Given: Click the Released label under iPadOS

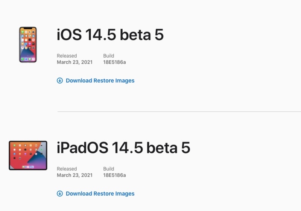Looking at the screenshot, I should click(67, 169).
